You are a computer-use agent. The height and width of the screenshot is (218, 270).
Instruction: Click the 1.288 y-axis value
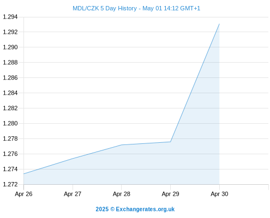tap(10, 63)
